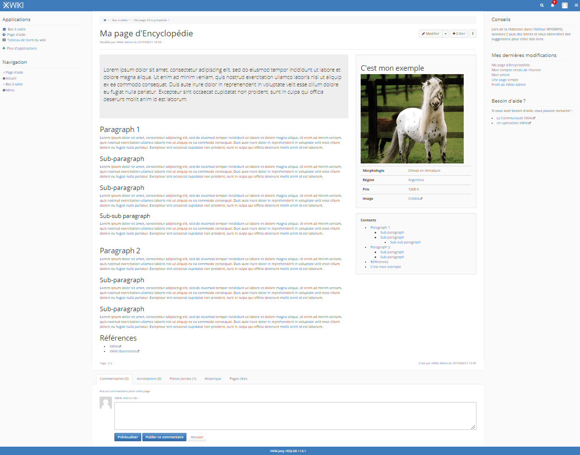The width and height of the screenshot is (580, 455).
Task: Click the Annuler button
Action: pos(197,437)
